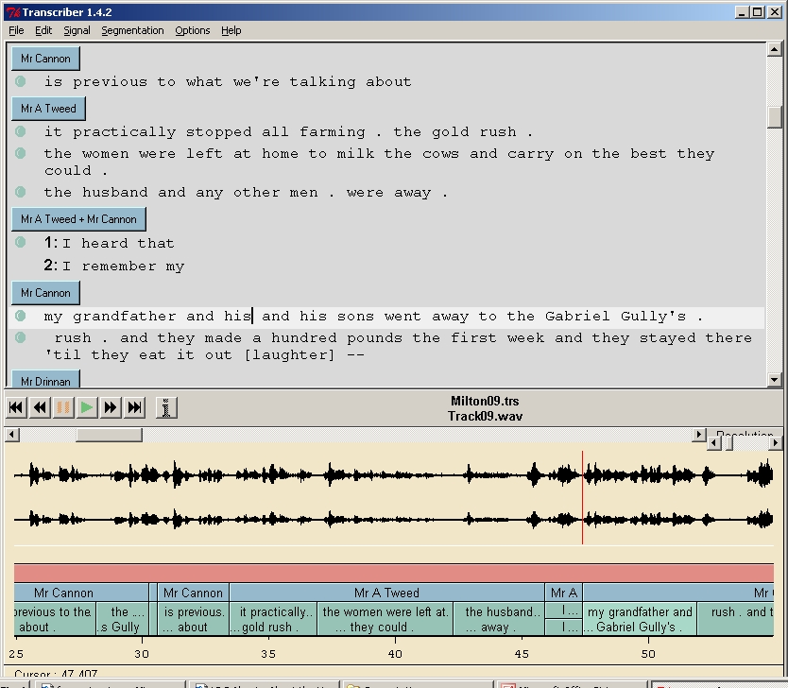The width and height of the screenshot is (788, 688).
Task: Click the information icon button
Action: coord(165,407)
